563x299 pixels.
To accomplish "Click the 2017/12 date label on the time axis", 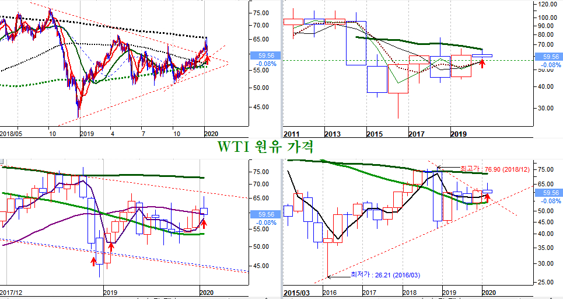I will (x=12, y=293).
